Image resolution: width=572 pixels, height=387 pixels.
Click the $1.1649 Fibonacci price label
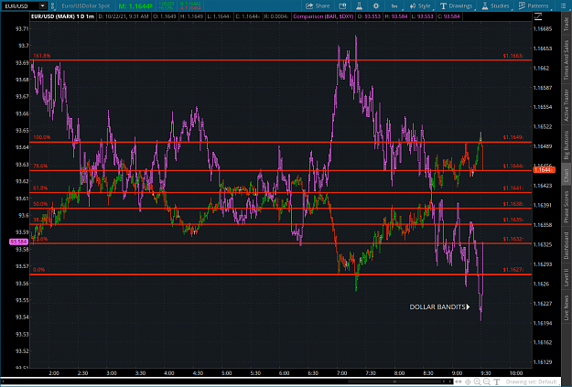pos(513,137)
